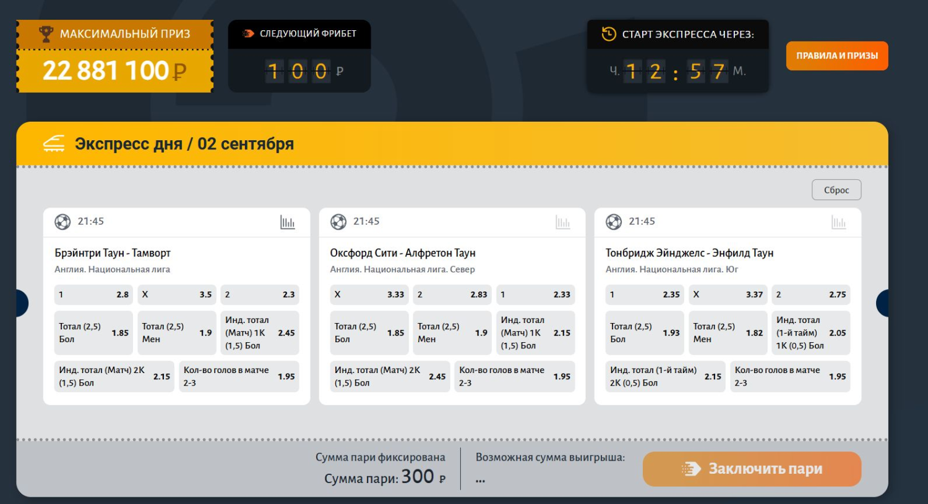Open statistics chart icon for Тонбридж Эйнджелс match
928x504 pixels.
coord(838,222)
